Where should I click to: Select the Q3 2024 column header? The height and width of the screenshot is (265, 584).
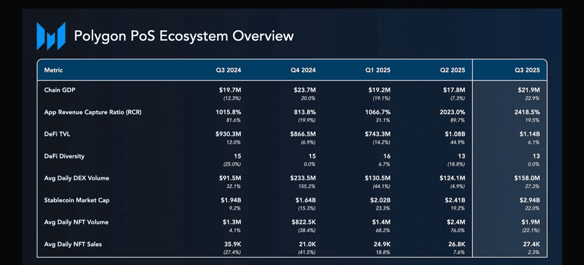coord(228,70)
